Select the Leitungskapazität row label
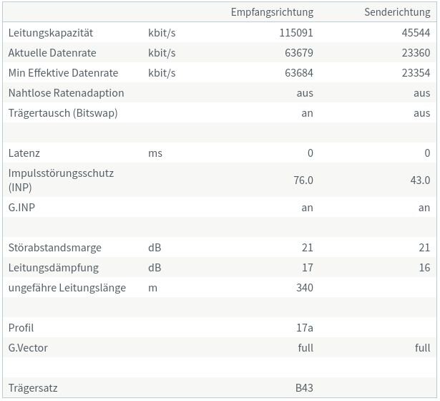Viewport: 440px width, 401px height. tap(61, 33)
